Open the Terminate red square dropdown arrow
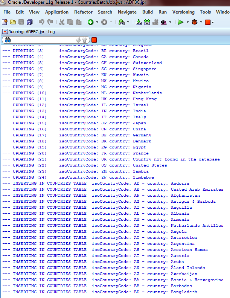This screenshot has width=230, height=298. point(213,22)
